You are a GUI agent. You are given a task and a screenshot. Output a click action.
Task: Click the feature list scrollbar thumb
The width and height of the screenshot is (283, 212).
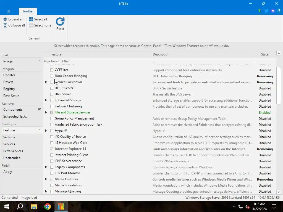(x=279, y=86)
